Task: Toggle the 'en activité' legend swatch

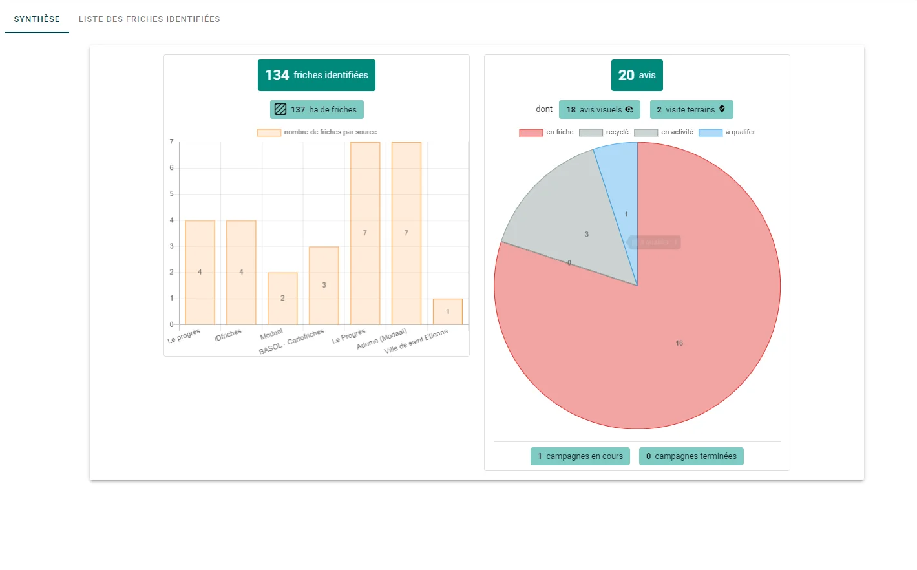Action: 646,132
